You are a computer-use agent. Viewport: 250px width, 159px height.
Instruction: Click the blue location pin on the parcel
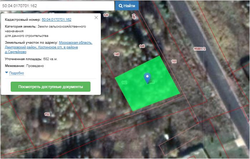[147, 77]
